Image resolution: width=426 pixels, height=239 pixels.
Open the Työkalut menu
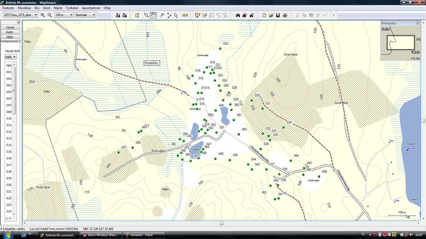tap(71, 8)
